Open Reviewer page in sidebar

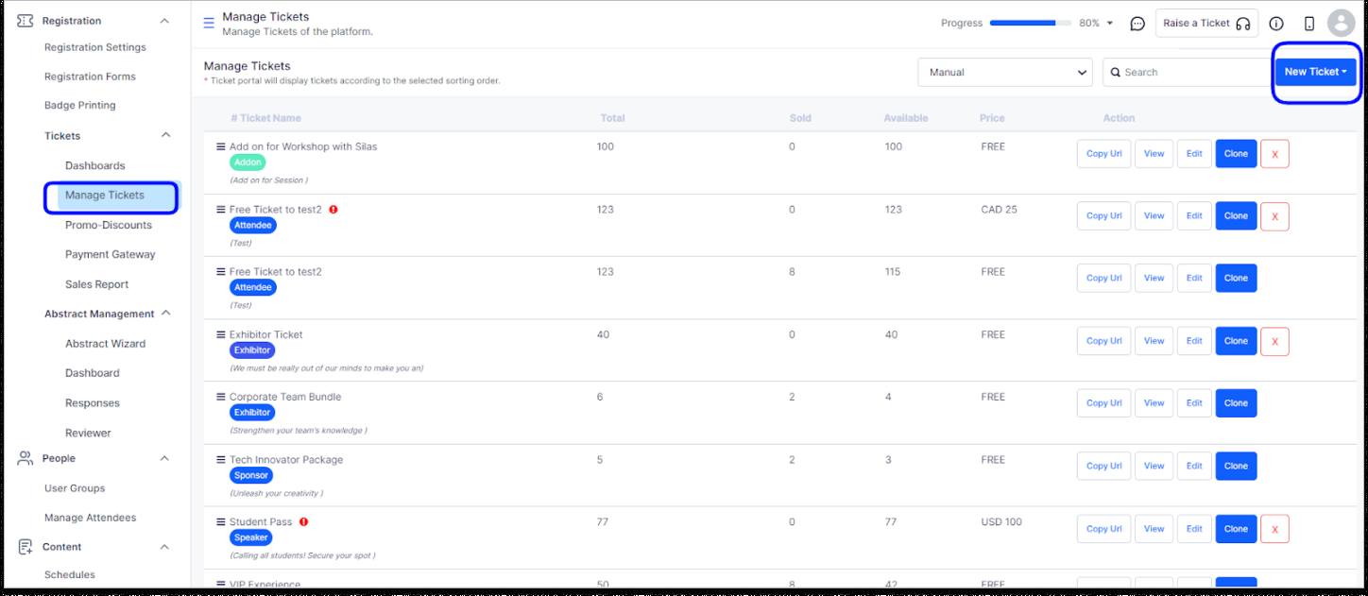pos(88,433)
